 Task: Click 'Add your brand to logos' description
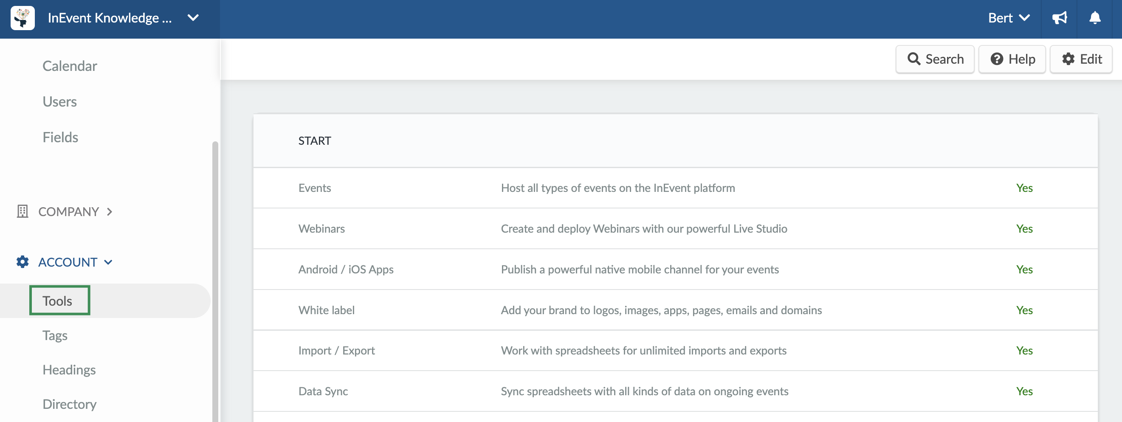pyautogui.click(x=661, y=310)
